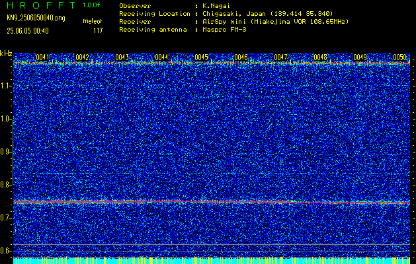Image resolution: width=416 pixels, height=264 pixels.
Task: Click time marker 0045
Action: [x=201, y=57]
